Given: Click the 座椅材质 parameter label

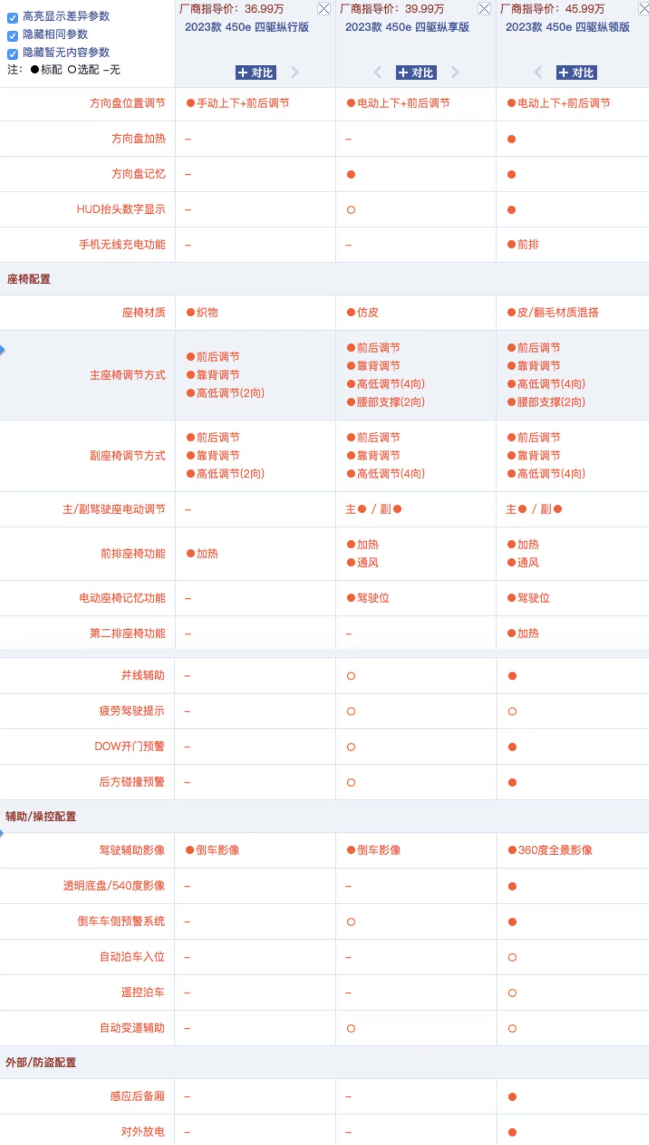Looking at the screenshot, I should point(144,312).
